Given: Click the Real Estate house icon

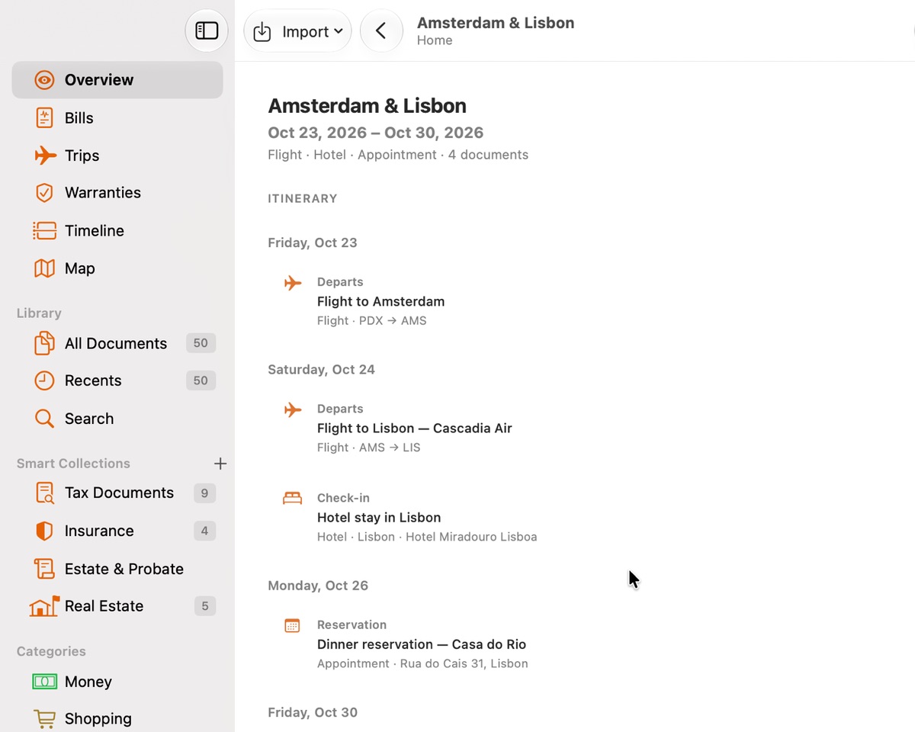Looking at the screenshot, I should 45,606.
